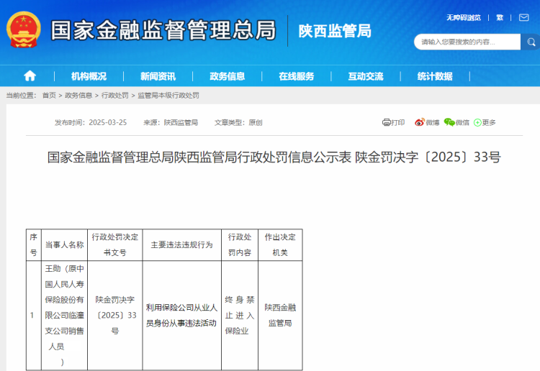540x371 pixels.
Task: Click the search input field
Action: (x=467, y=42)
